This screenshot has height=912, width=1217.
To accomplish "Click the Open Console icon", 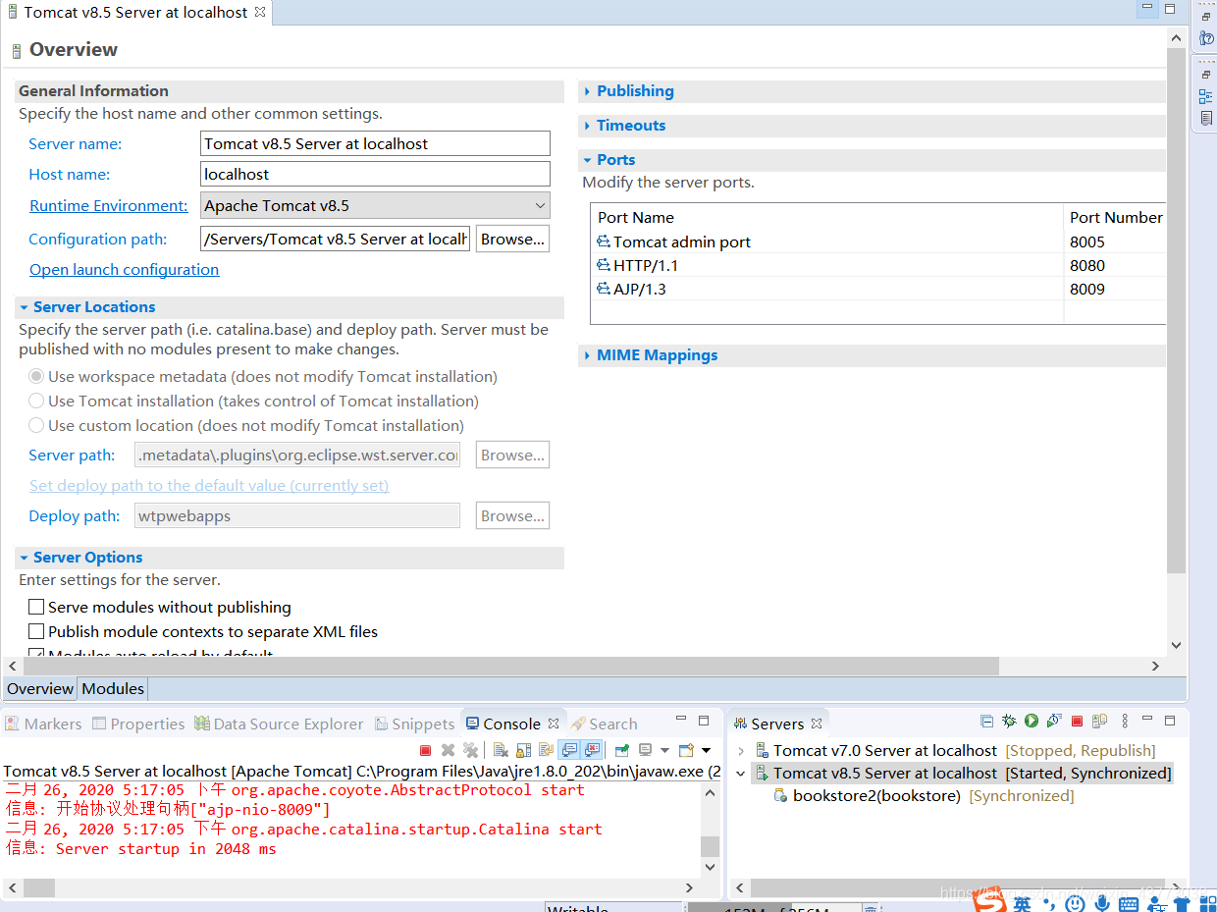I will point(686,750).
